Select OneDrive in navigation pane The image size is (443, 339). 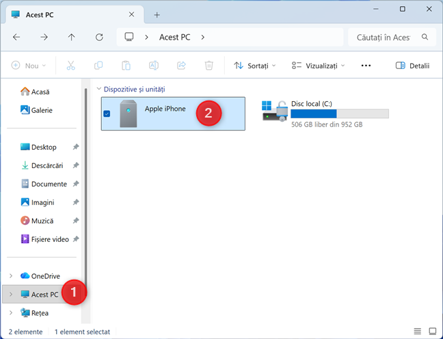click(x=40, y=275)
